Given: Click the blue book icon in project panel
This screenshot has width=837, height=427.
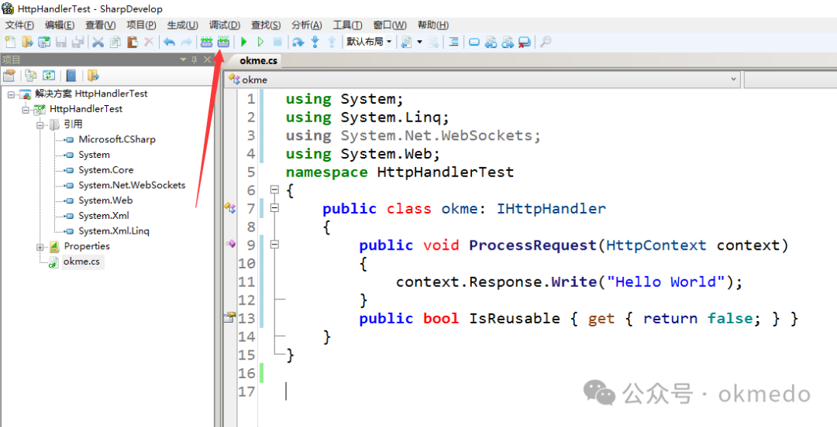Looking at the screenshot, I should [71, 76].
